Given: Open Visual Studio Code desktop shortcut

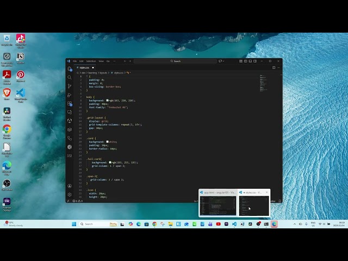Looking at the screenshot, I should pos(21,96).
